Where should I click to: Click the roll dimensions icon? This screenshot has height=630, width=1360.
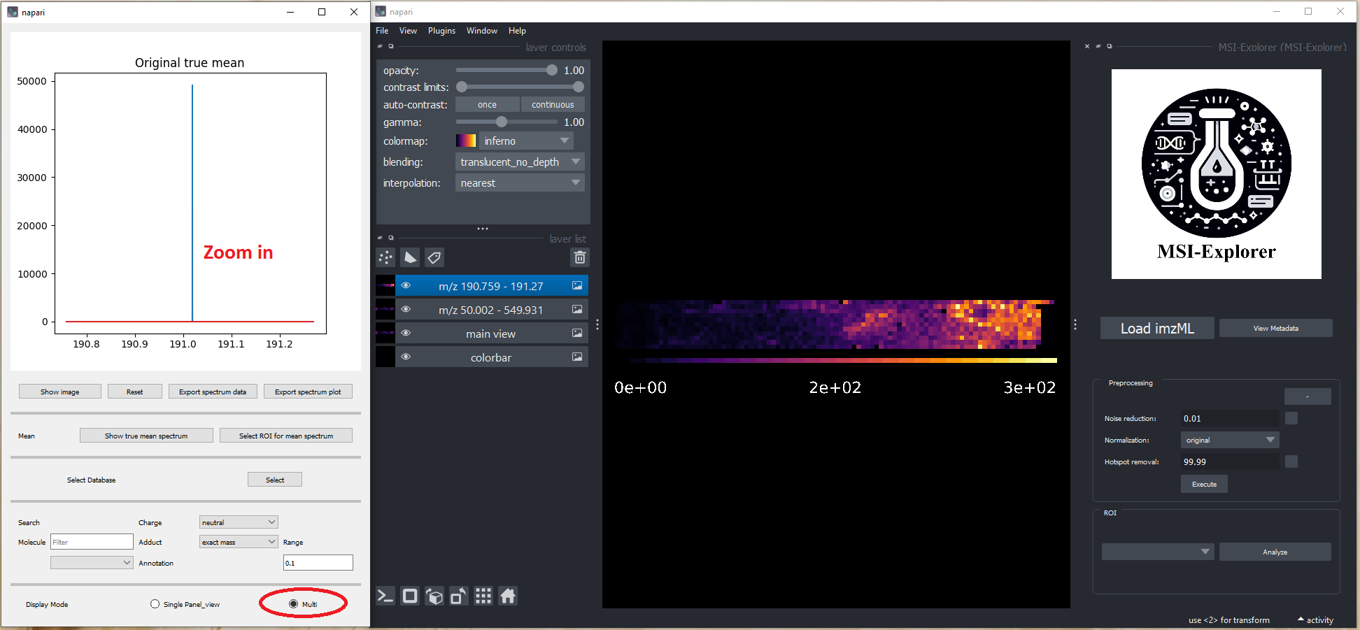[434, 596]
